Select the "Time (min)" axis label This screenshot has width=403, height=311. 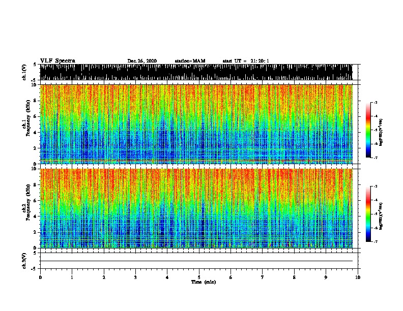204,282
